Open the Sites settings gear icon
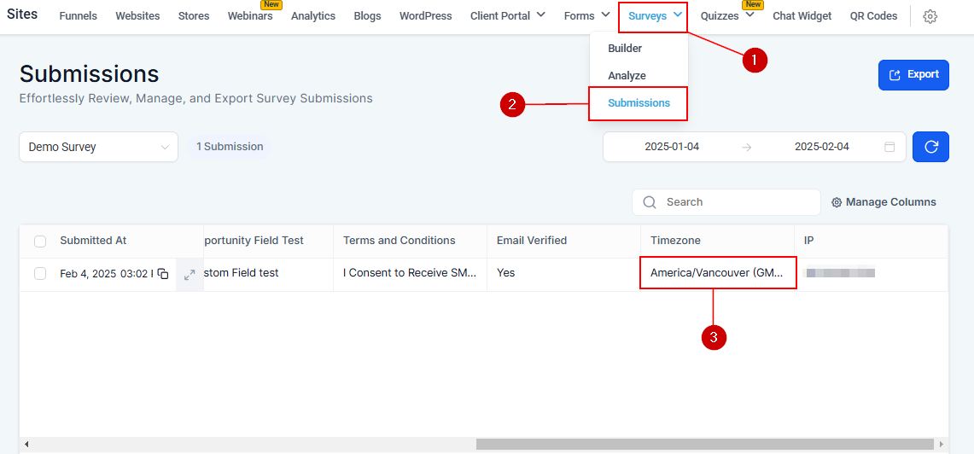The height and width of the screenshot is (454, 974). pyautogui.click(x=930, y=16)
